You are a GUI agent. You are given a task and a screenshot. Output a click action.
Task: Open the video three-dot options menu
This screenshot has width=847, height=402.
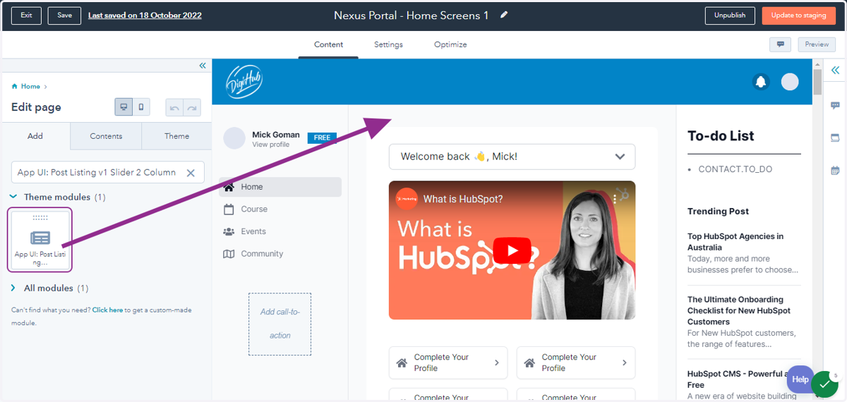[x=615, y=200]
